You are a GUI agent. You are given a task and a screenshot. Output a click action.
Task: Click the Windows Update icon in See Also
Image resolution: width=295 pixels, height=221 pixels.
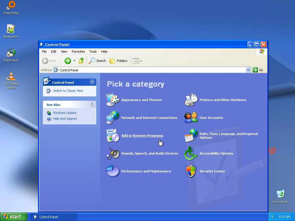pos(49,113)
